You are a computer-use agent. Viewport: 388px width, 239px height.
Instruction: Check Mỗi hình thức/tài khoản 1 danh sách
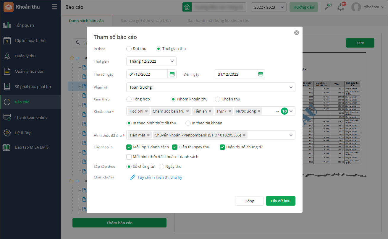(129, 157)
